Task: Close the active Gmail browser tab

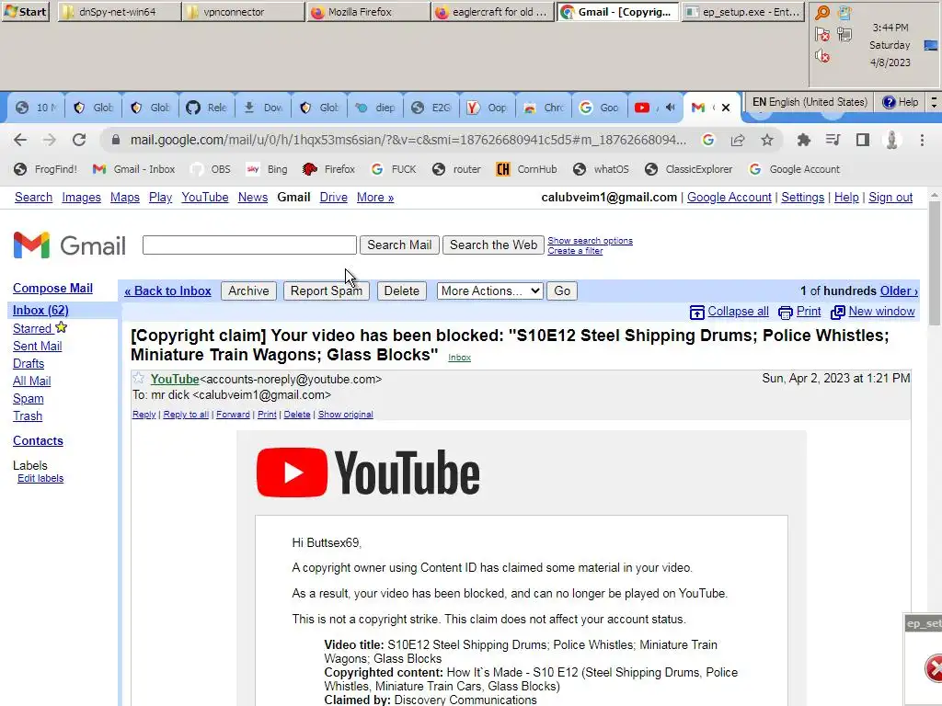Action: pos(726,108)
